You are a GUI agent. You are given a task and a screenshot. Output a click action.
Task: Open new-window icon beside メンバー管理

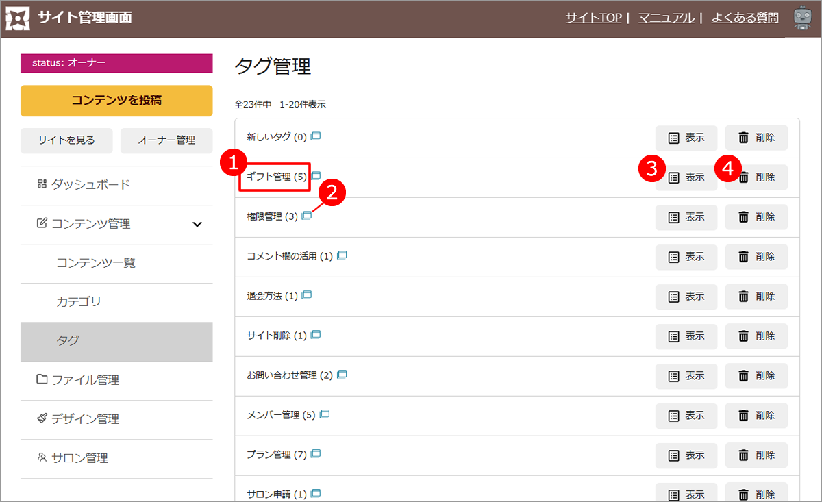[x=325, y=414]
